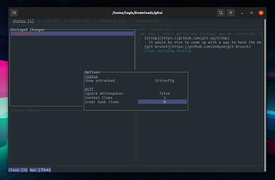
Task: Click the git-brunch GitHub link in diff
Action: (x=202, y=47)
